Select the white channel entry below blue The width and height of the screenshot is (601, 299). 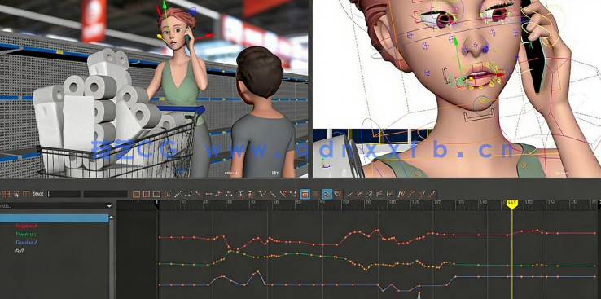pyautogui.click(x=20, y=251)
